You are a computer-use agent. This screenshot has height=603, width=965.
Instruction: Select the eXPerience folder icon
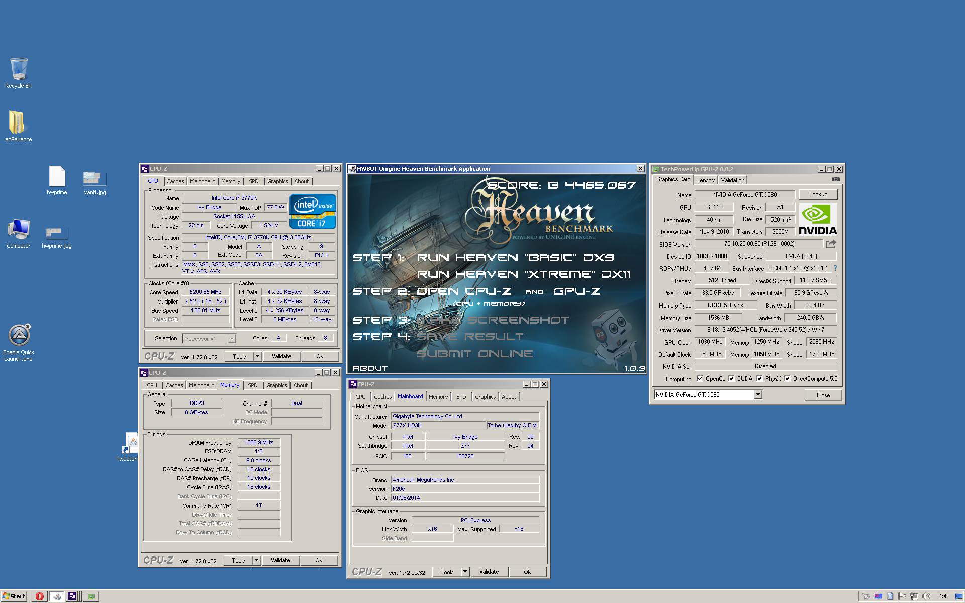click(x=19, y=126)
